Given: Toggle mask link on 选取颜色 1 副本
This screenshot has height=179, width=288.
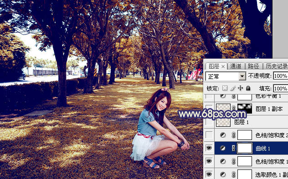Looking at the screenshot, I should click(233, 174).
